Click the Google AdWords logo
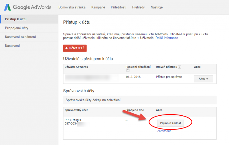 tap(28, 7)
